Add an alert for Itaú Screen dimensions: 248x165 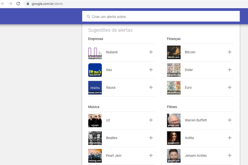tap(151, 70)
